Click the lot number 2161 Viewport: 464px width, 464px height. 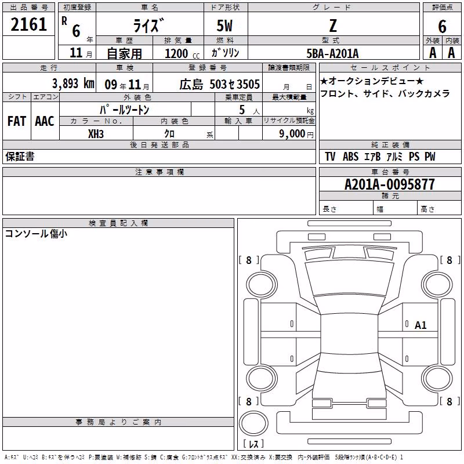(28, 24)
